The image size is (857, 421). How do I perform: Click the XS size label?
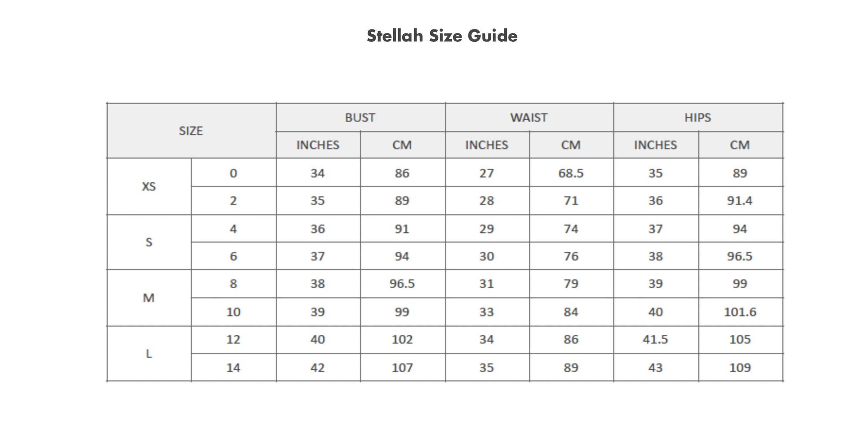point(149,187)
